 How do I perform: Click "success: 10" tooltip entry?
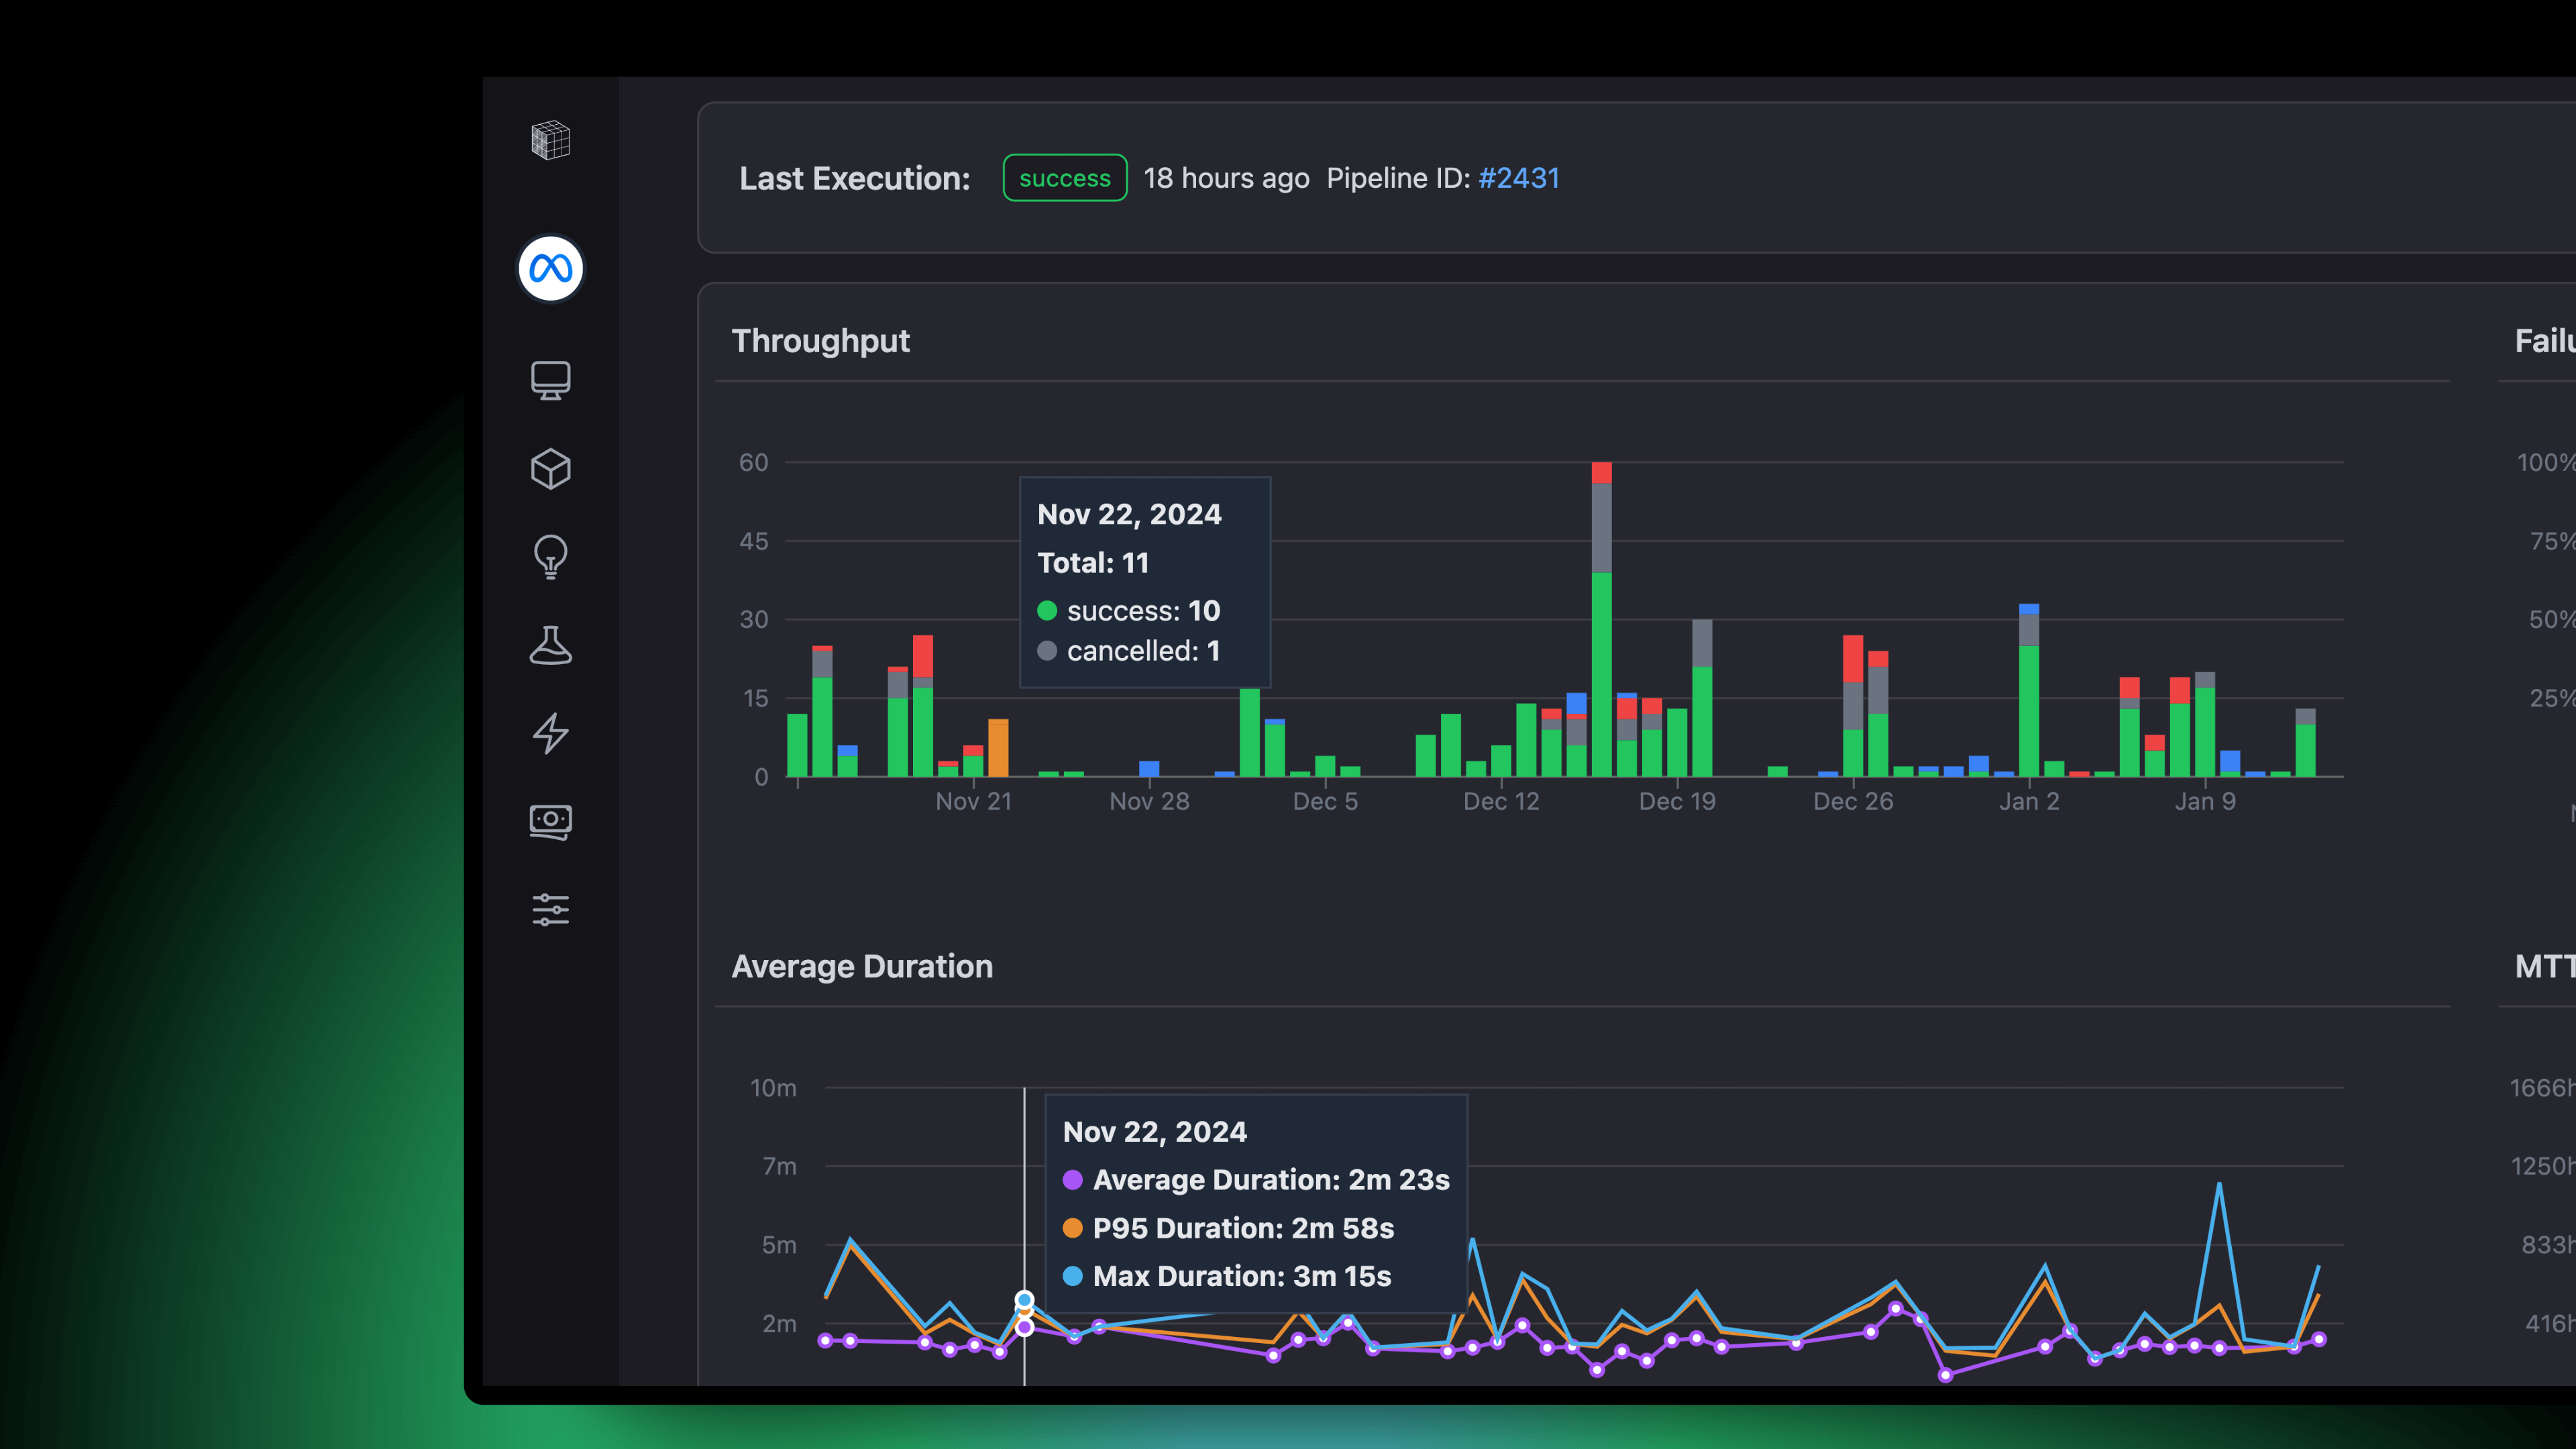tap(1129, 611)
